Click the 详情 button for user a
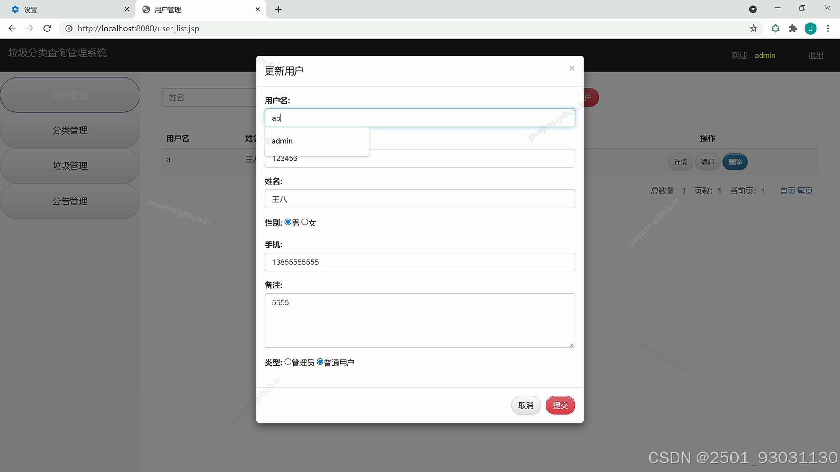 tap(680, 162)
